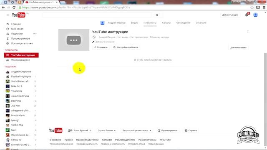Viewport: 267px width, 150px height.
Task: Open the Chrome menu icon
Action: [x=264, y=7]
